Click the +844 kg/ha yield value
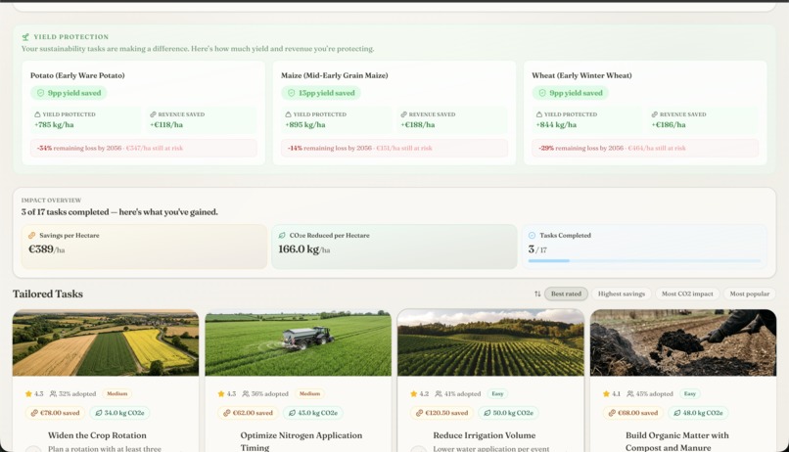Viewport: 789px width, 452px height. coord(556,124)
